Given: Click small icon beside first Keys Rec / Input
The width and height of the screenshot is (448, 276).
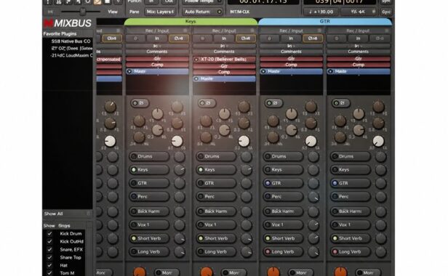Looking at the screenshot, I should (x=185, y=31).
